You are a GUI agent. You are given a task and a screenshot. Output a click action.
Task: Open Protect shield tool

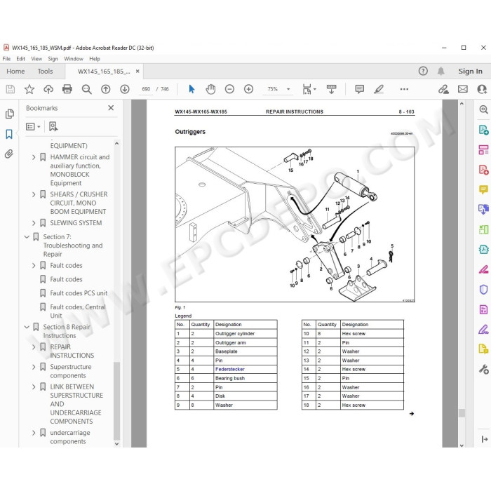tap(483, 289)
